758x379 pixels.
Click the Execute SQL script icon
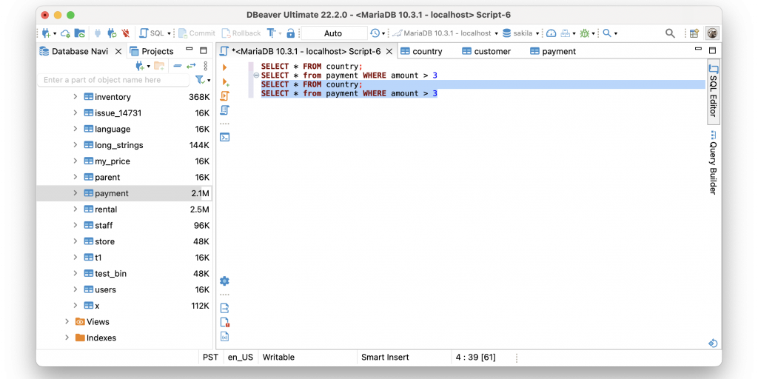[224, 95]
